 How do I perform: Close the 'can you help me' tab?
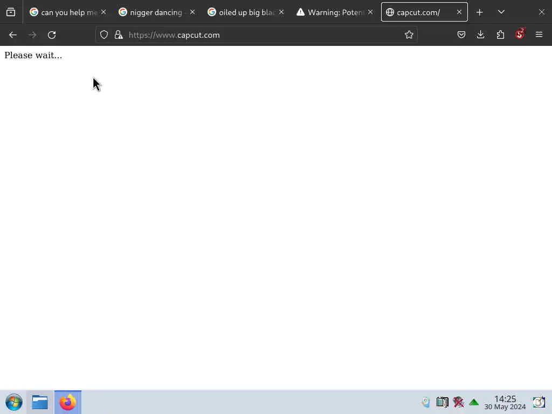pyautogui.click(x=103, y=12)
